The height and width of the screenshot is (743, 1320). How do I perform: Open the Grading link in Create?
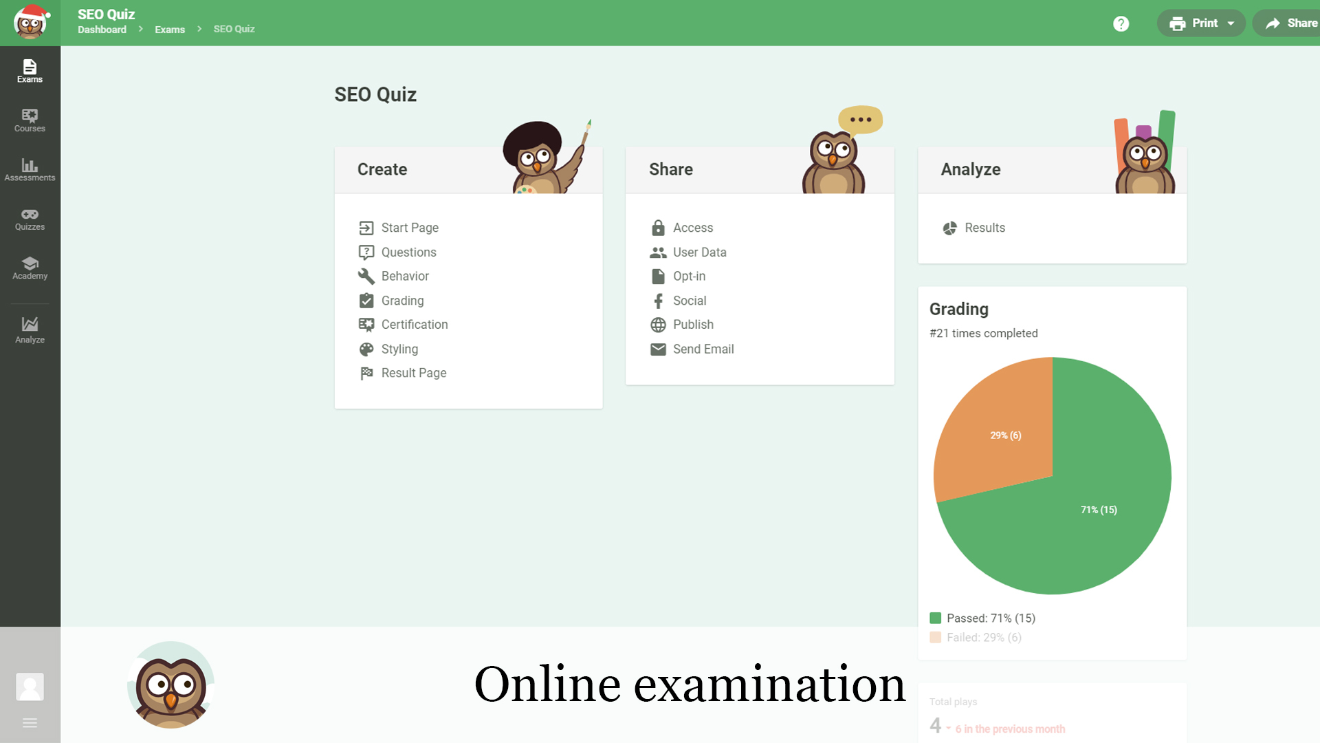(x=402, y=301)
